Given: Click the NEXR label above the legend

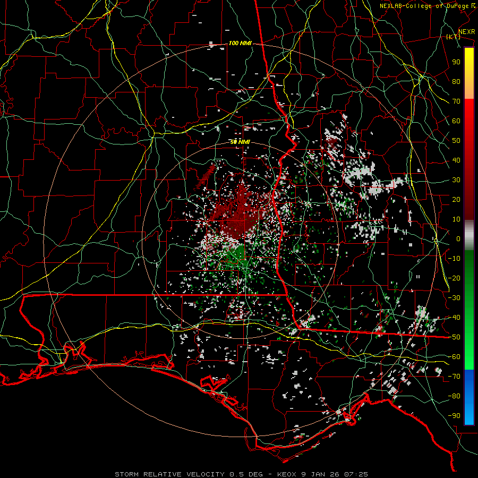Looking at the screenshot, I should pos(466,32).
